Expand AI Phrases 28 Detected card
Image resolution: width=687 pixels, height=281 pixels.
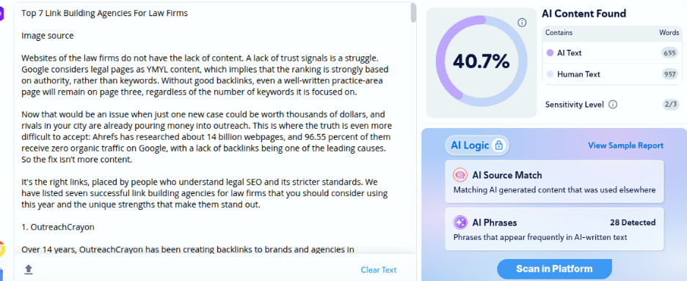[x=554, y=228]
